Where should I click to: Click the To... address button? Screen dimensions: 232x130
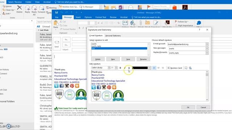coord(66,39)
